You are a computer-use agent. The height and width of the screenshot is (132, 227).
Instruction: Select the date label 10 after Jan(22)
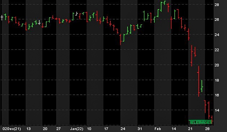pyautogui.click(x=89, y=129)
